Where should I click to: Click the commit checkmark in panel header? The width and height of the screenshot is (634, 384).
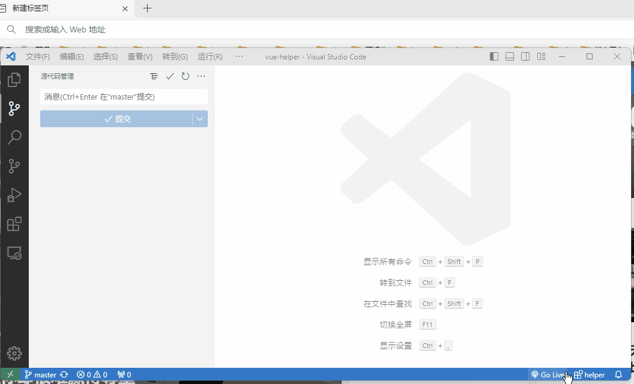coord(170,76)
